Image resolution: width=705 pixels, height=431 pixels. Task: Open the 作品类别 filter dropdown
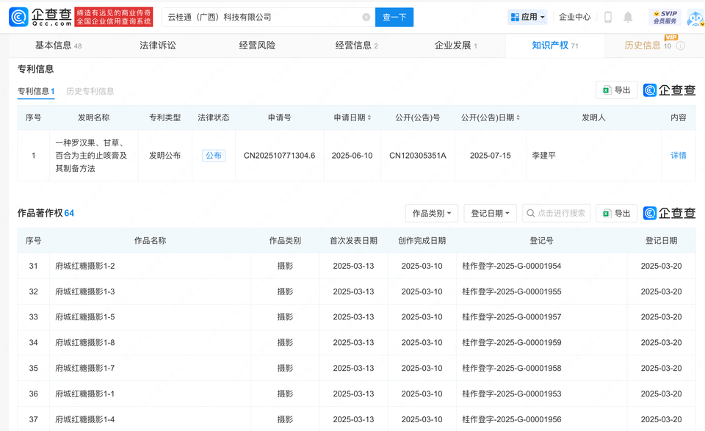pos(432,213)
